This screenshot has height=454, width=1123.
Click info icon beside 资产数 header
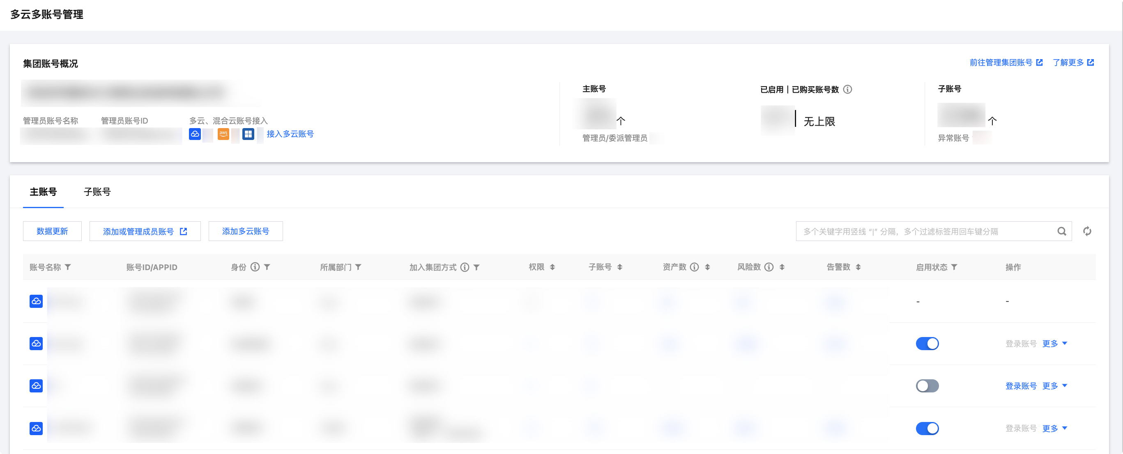pyautogui.click(x=695, y=267)
